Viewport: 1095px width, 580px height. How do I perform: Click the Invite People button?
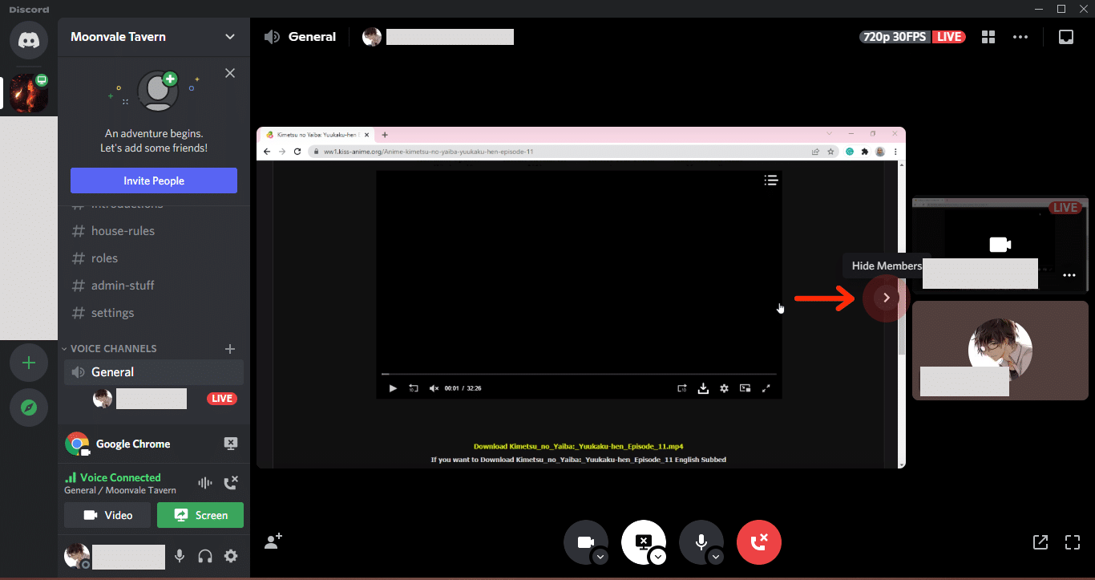click(x=154, y=180)
